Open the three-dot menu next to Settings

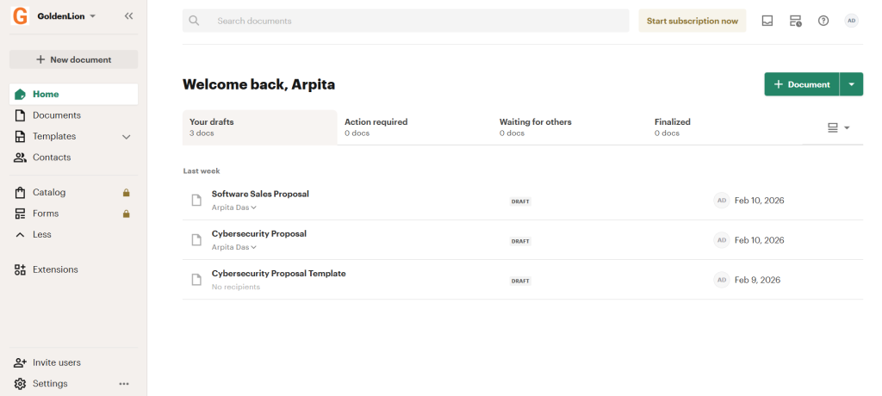pos(124,384)
